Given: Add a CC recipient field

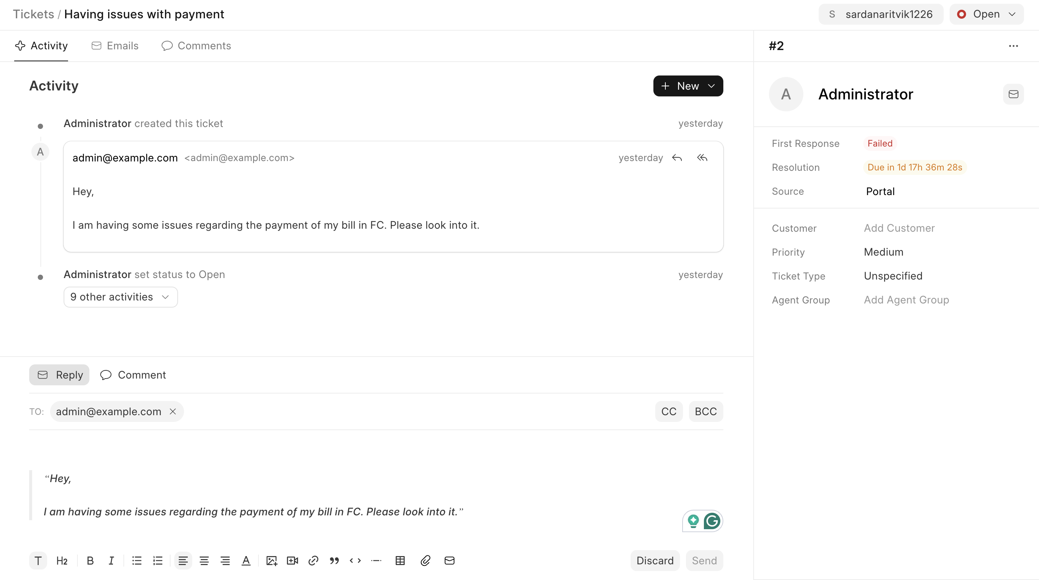Looking at the screenshot, I should [x=668, y=411].
